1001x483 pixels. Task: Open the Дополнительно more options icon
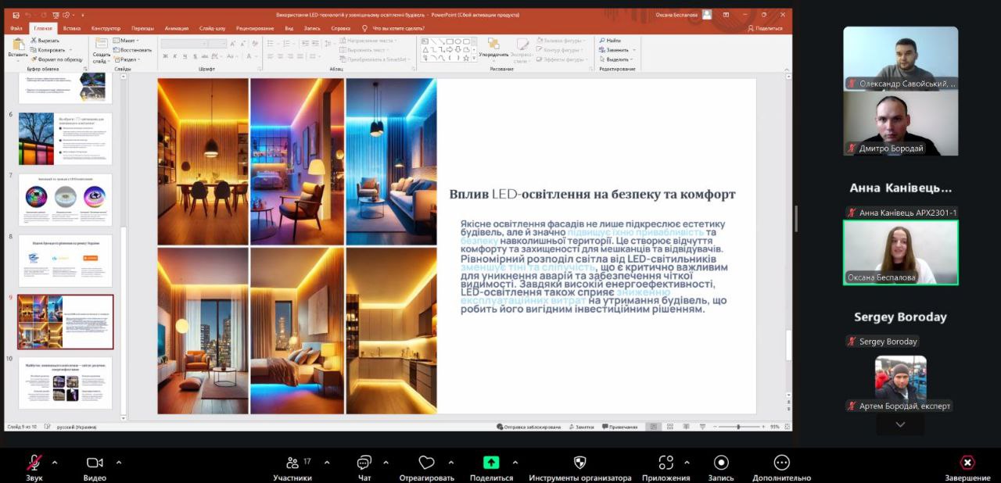tap(781, 463)
